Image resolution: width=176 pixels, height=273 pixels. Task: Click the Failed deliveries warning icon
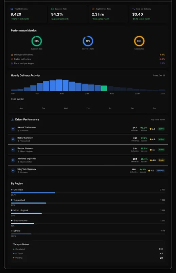12,59
